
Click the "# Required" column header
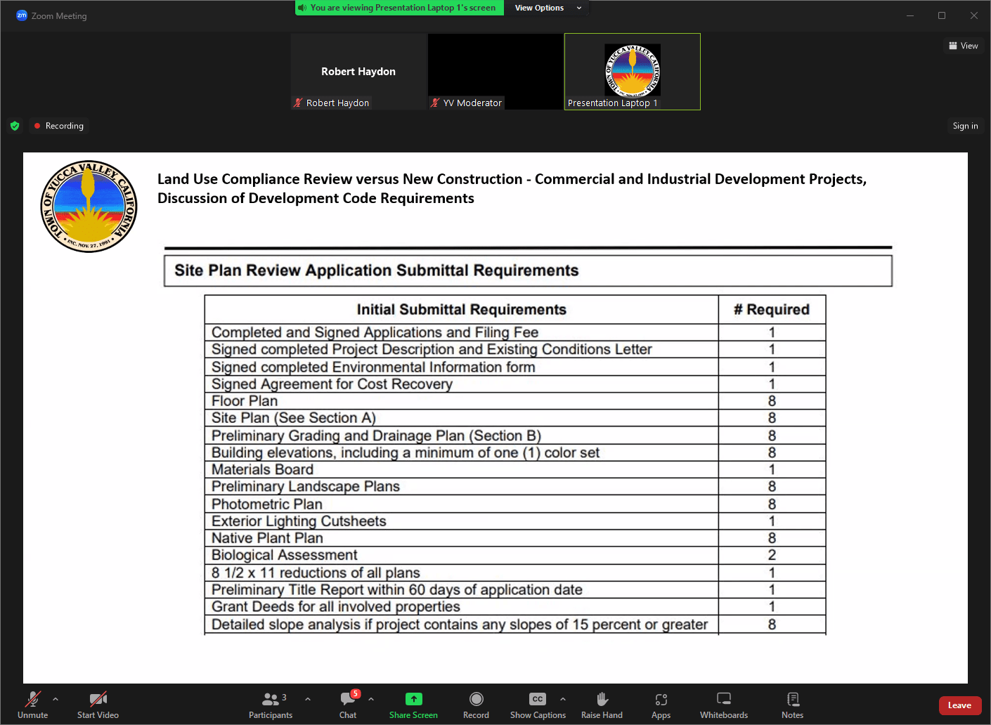(772, 310)
